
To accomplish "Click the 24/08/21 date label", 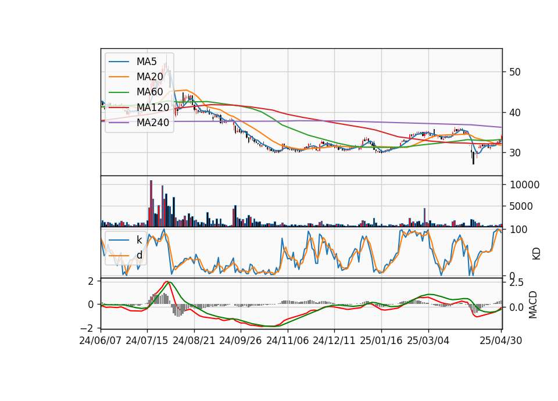I will [x=194, y=341].
